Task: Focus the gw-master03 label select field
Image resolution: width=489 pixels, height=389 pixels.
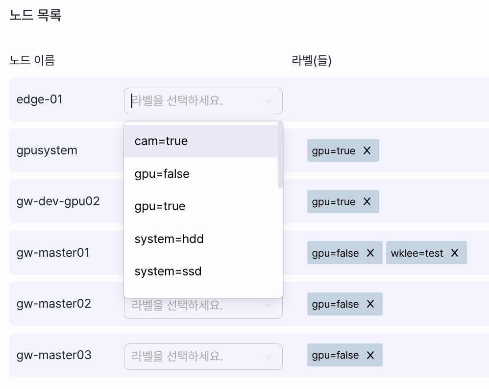Action: [x=203, y=357]
